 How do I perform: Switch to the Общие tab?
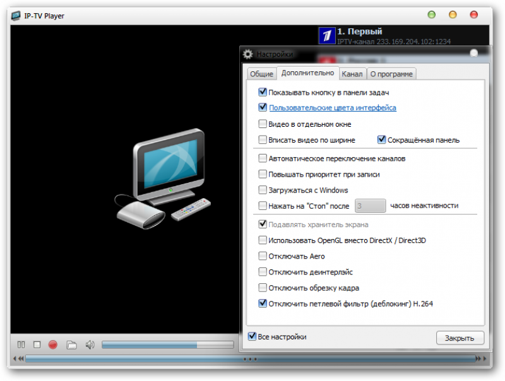pyautogui.click(x=261, y=73)
